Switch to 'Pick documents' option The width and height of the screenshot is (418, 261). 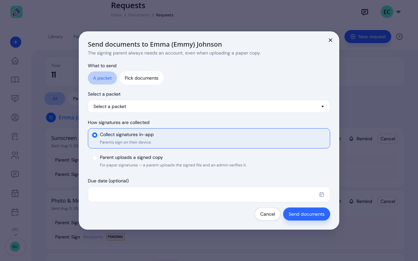[141, 78]
